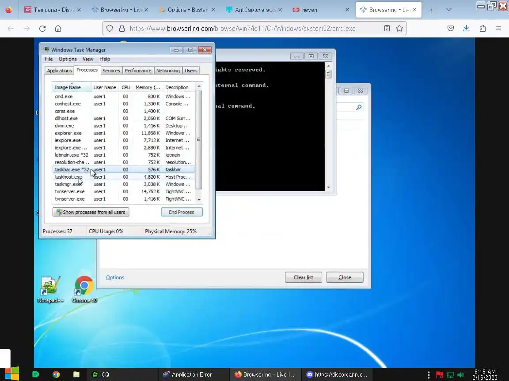This screenshot has height=381, width=509.
Task: Select csrss.exe process row
Action: [124, 111]
